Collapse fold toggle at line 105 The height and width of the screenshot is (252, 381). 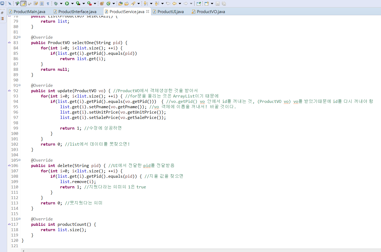click(x=19, y=160)
